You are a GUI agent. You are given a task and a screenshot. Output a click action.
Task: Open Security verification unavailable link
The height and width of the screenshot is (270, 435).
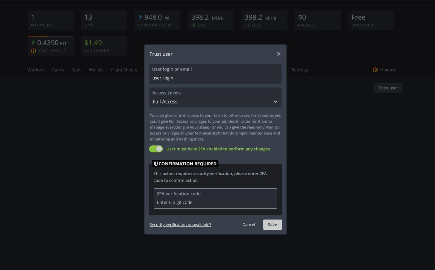(x=180, y=225)
